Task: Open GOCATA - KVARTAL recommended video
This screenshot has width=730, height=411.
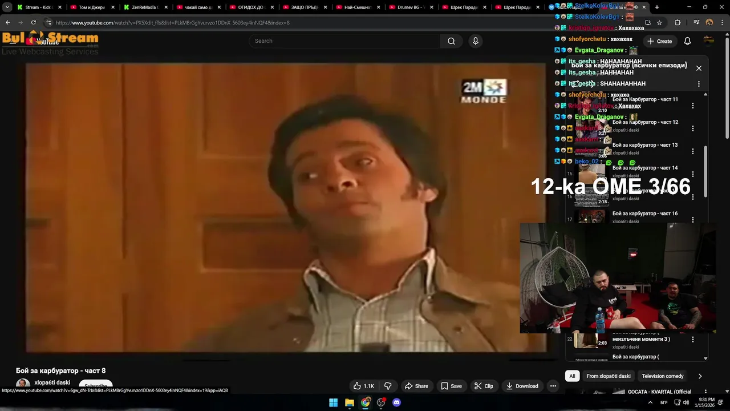Action: pos(659,392)
